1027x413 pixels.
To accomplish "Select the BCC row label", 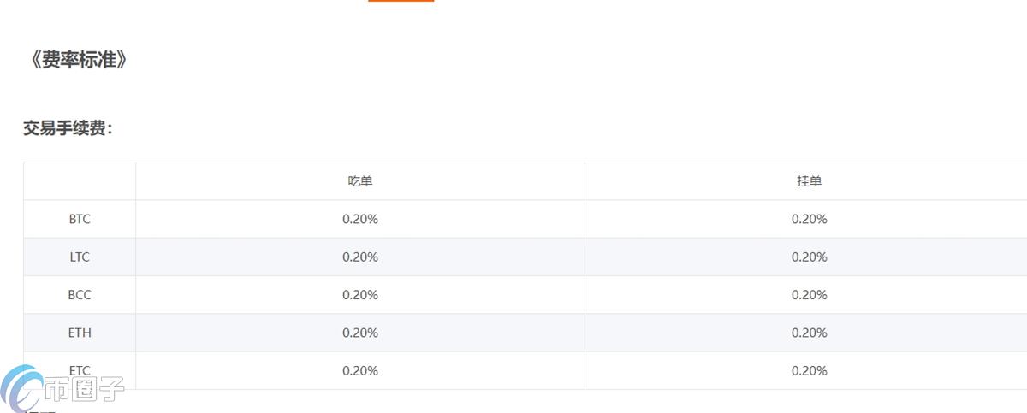I will click(80, 295).
